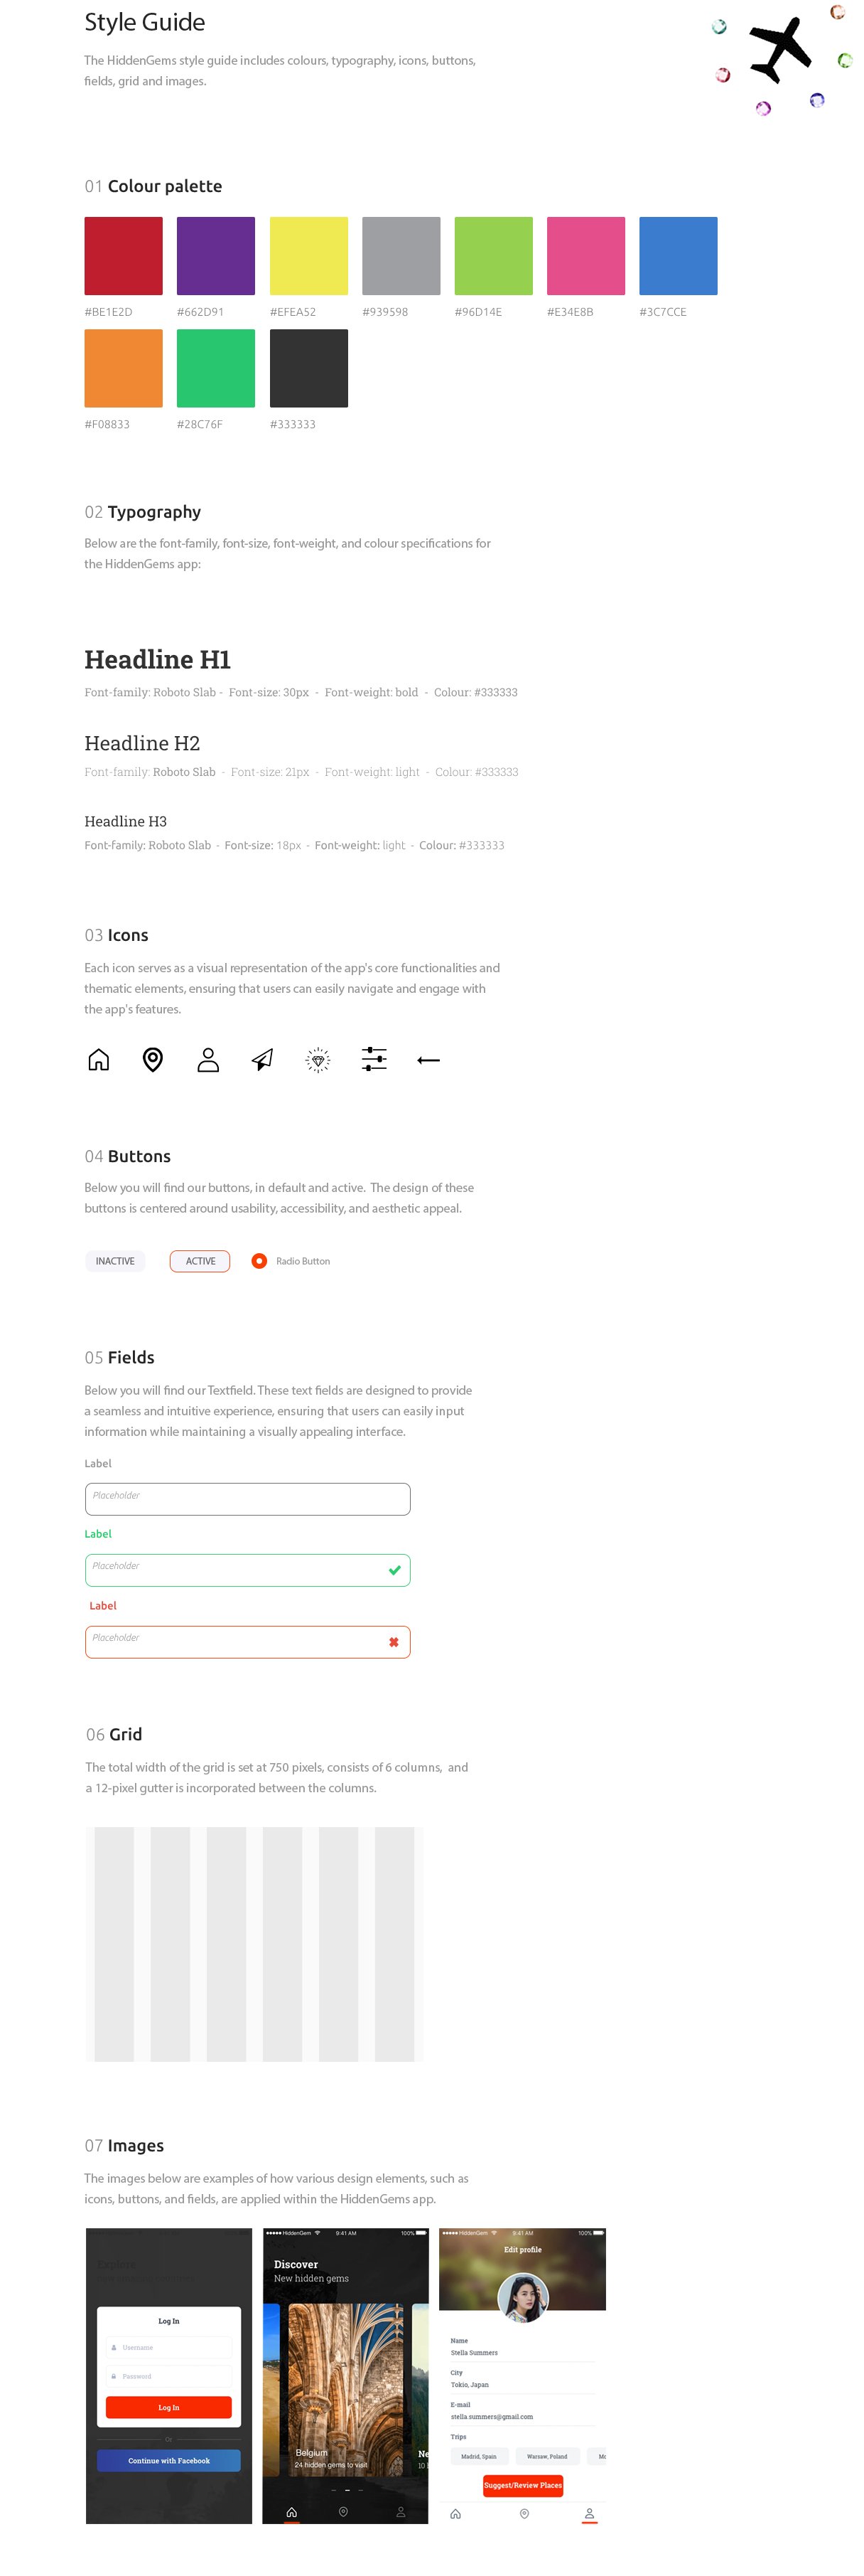The image size is (864, 2576).
Task: Click the left-pointing back arrow icon
Action: click(x=428, y=1060)
